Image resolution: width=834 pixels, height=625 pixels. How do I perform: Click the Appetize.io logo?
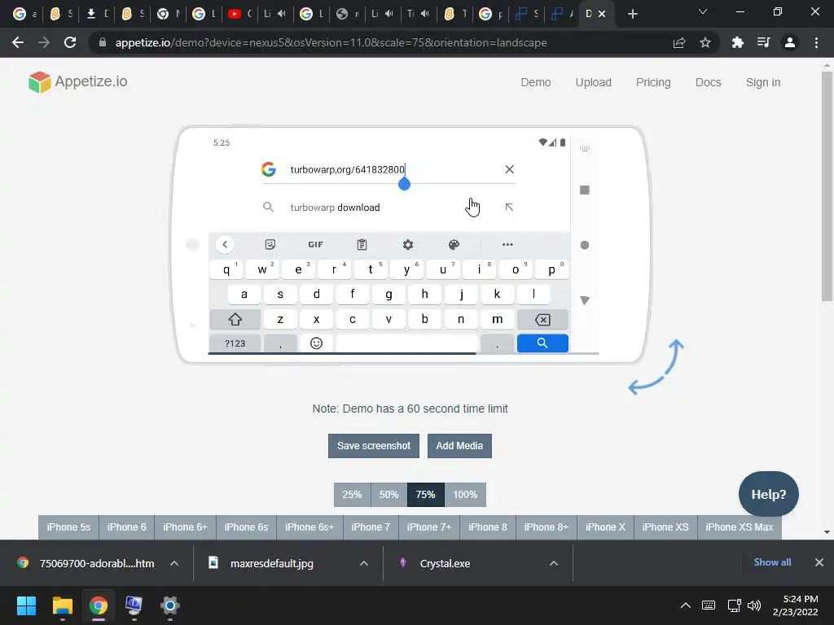77,82
